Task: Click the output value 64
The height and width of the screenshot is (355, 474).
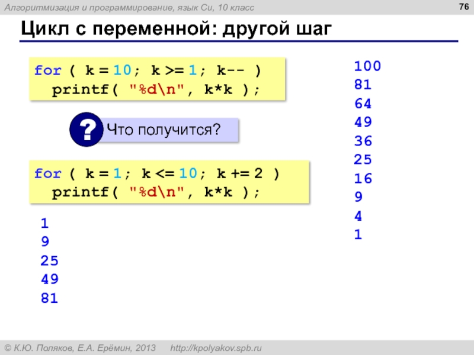Action: pyautogui.click(x=363, y=104)
